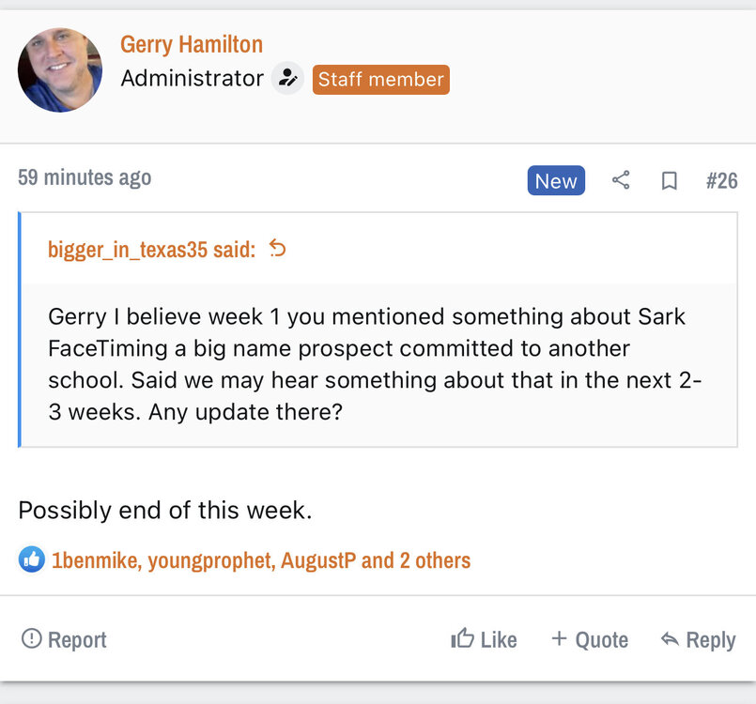Report this post

[64, 639]
